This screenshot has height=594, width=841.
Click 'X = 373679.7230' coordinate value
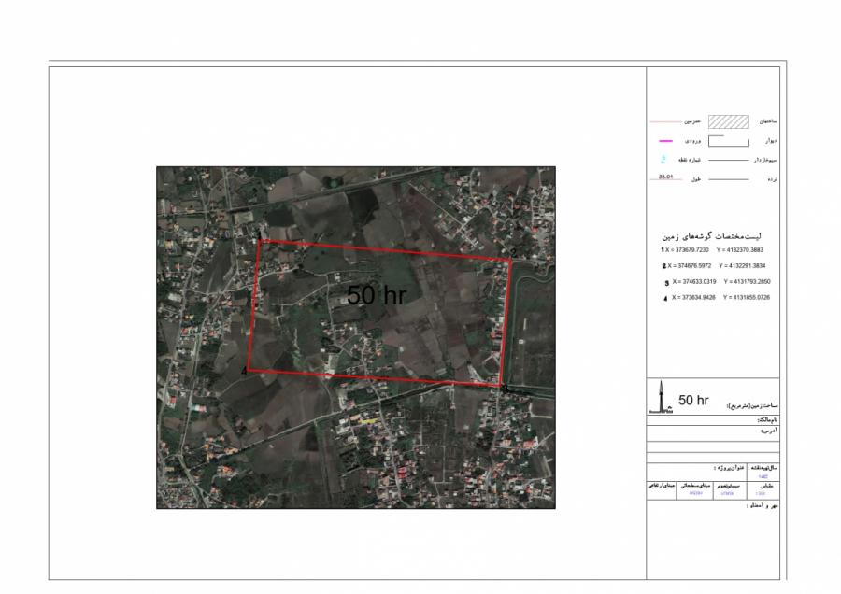click(x=687, y=249)
